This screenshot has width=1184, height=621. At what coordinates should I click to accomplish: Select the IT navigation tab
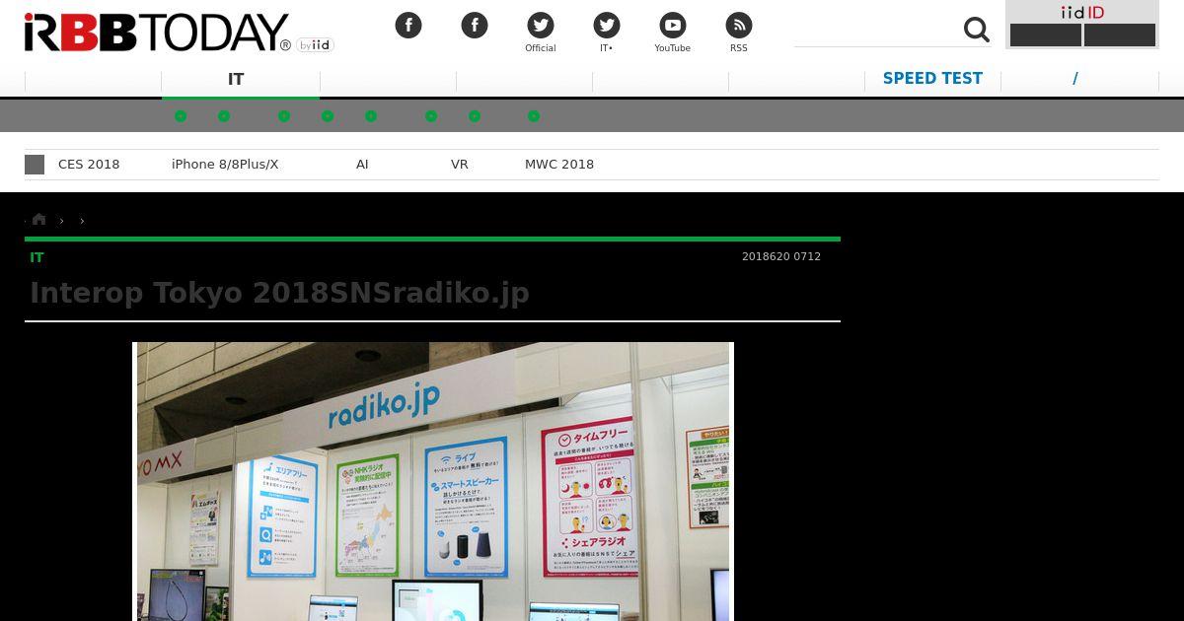click(236, 80)
